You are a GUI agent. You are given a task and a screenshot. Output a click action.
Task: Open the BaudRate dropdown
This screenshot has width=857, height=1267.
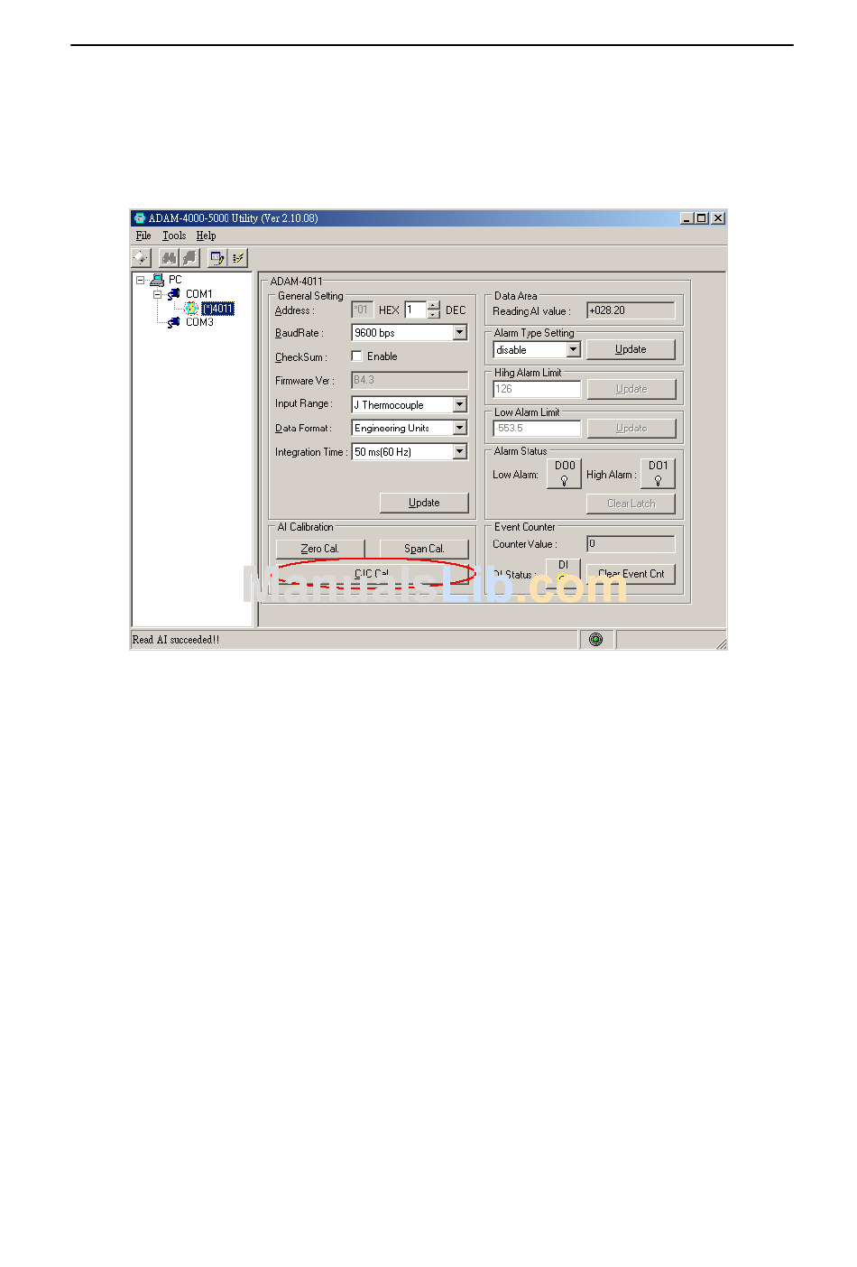[460, 333]
